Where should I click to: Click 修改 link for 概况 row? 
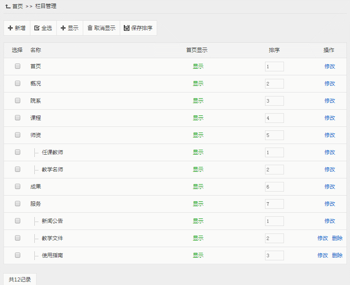(330, 84)
